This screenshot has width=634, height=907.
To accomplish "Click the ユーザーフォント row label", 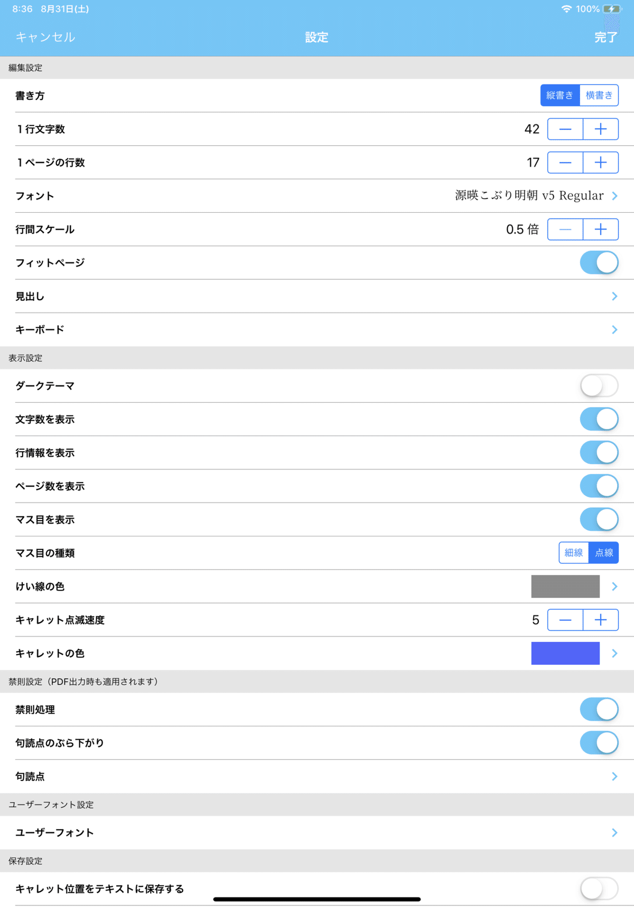I will pyautogui.click(x=54, y=833).
